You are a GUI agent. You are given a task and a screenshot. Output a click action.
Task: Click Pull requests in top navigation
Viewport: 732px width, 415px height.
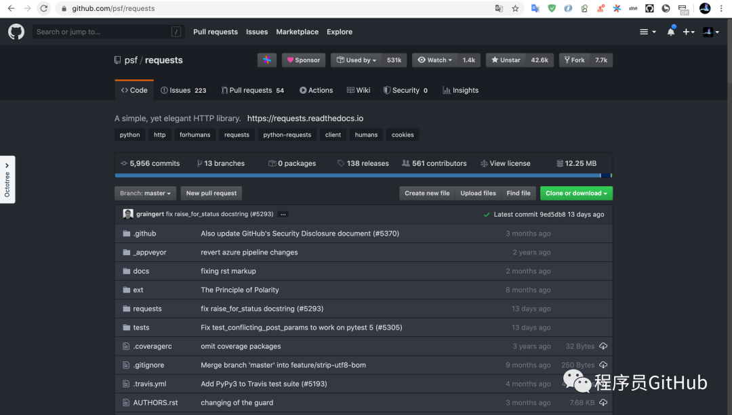[x=216, y=32]
